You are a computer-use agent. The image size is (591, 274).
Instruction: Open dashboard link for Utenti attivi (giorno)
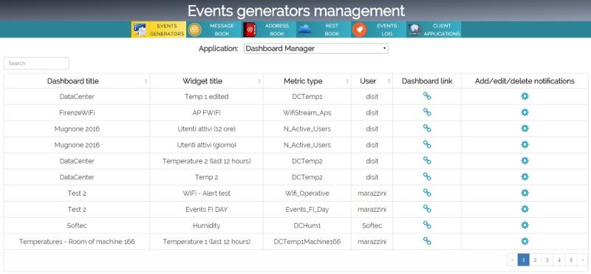click(x=427, y=144)
